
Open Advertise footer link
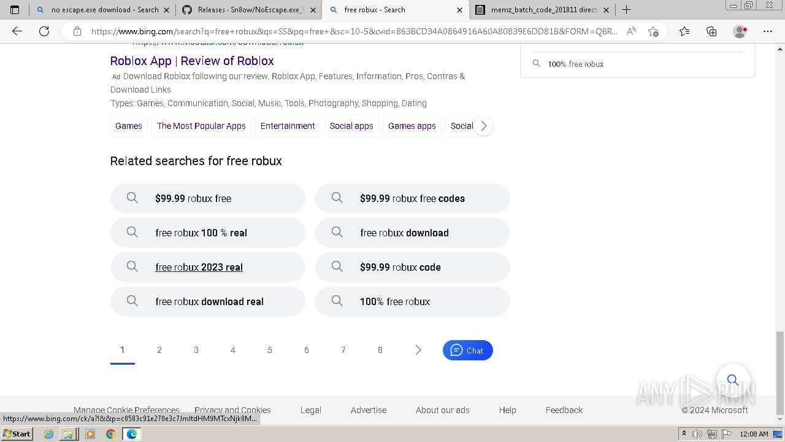(369, 410)
